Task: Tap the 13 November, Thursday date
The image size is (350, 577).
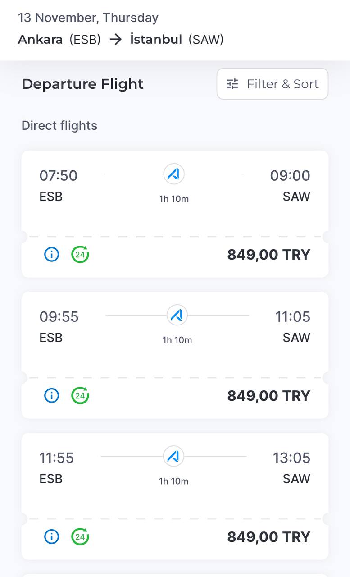Action: tap(88, 18)
